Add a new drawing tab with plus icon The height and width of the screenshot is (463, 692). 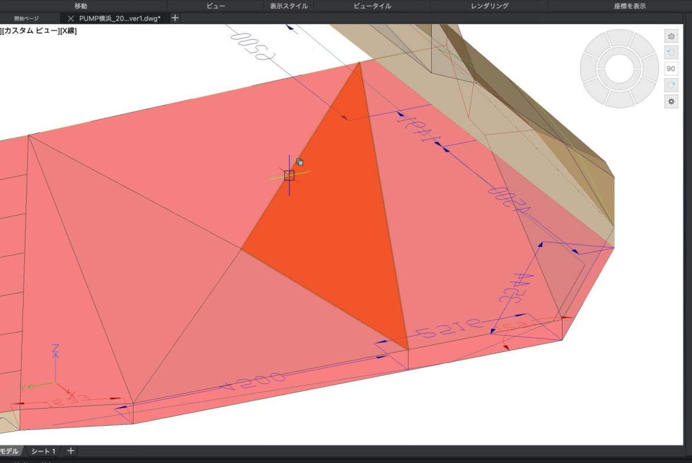175,18
